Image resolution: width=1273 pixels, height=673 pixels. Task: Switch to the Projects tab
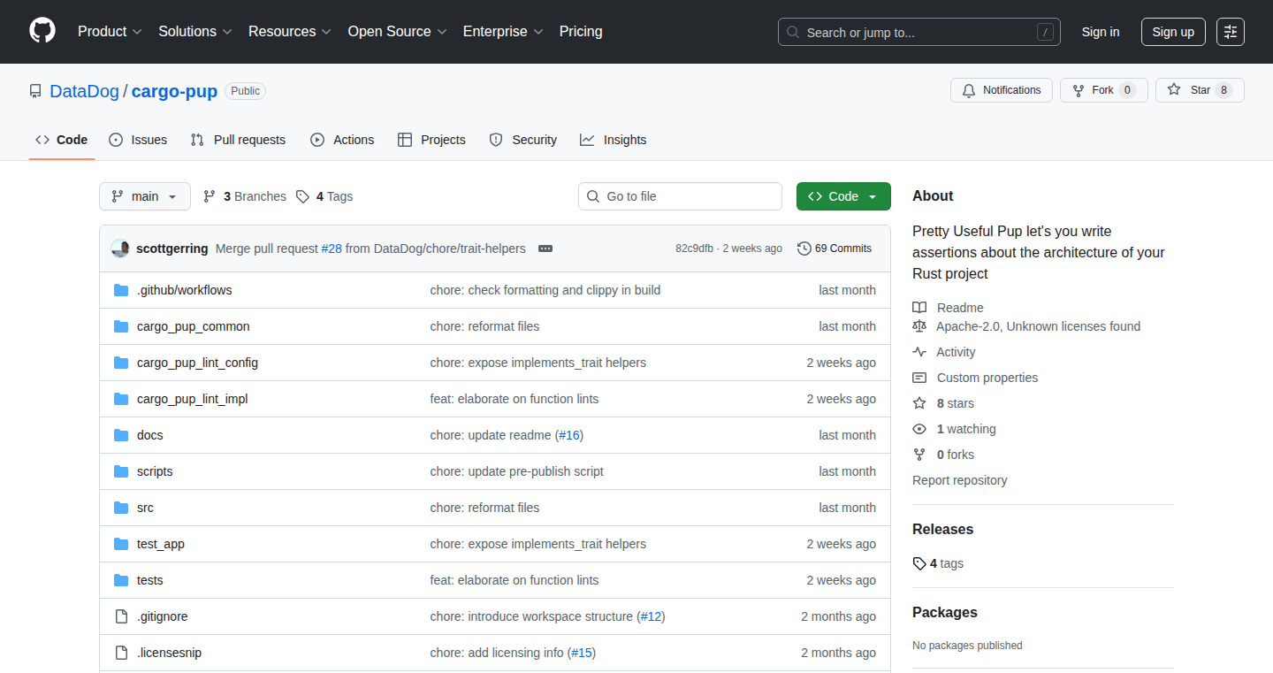click(431, 140)
